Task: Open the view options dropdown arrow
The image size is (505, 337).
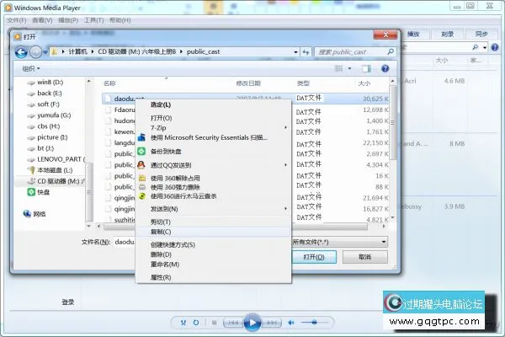Action: click(349, 68)
